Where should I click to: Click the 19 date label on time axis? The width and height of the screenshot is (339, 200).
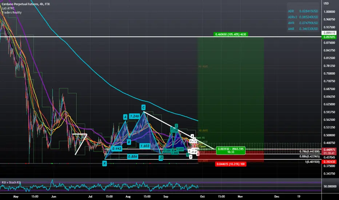click(299, 196)
